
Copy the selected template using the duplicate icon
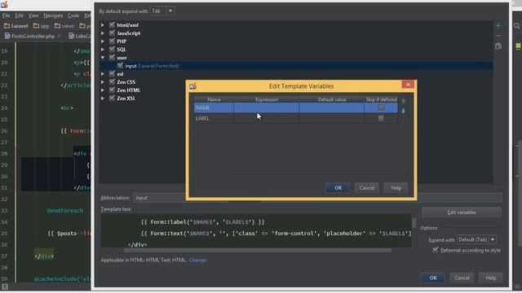[x=498, y=46]
